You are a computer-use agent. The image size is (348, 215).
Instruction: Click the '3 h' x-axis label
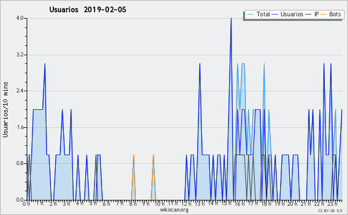click(x=66, y=203)
